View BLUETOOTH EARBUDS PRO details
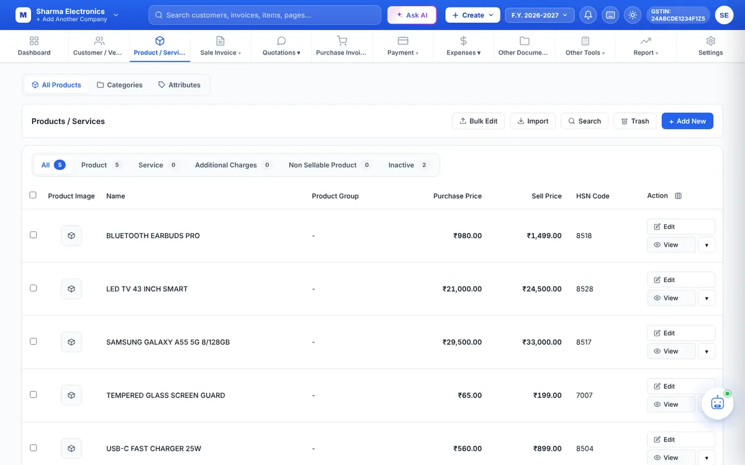Image resolution: width=745 pixels, height=465 pixels. (671, 245)
